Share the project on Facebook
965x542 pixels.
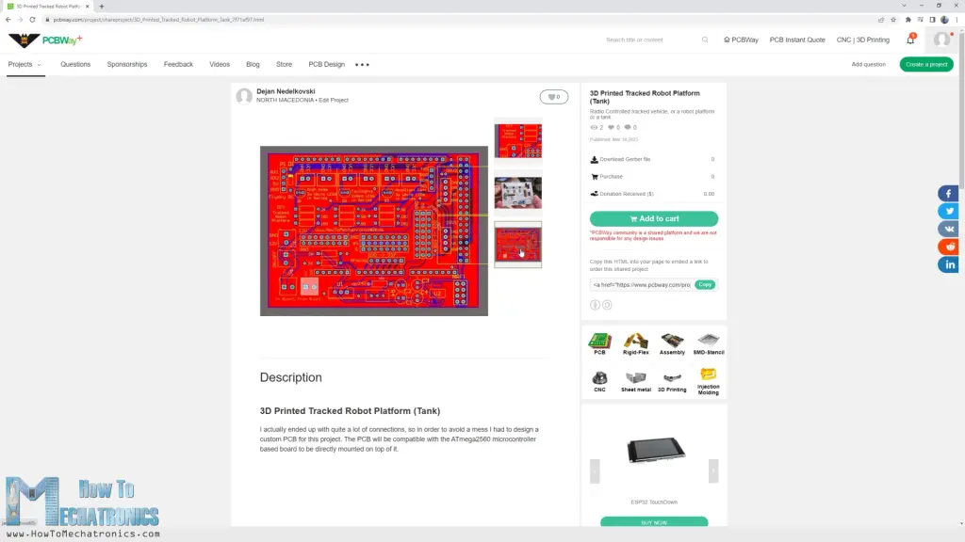948,194
